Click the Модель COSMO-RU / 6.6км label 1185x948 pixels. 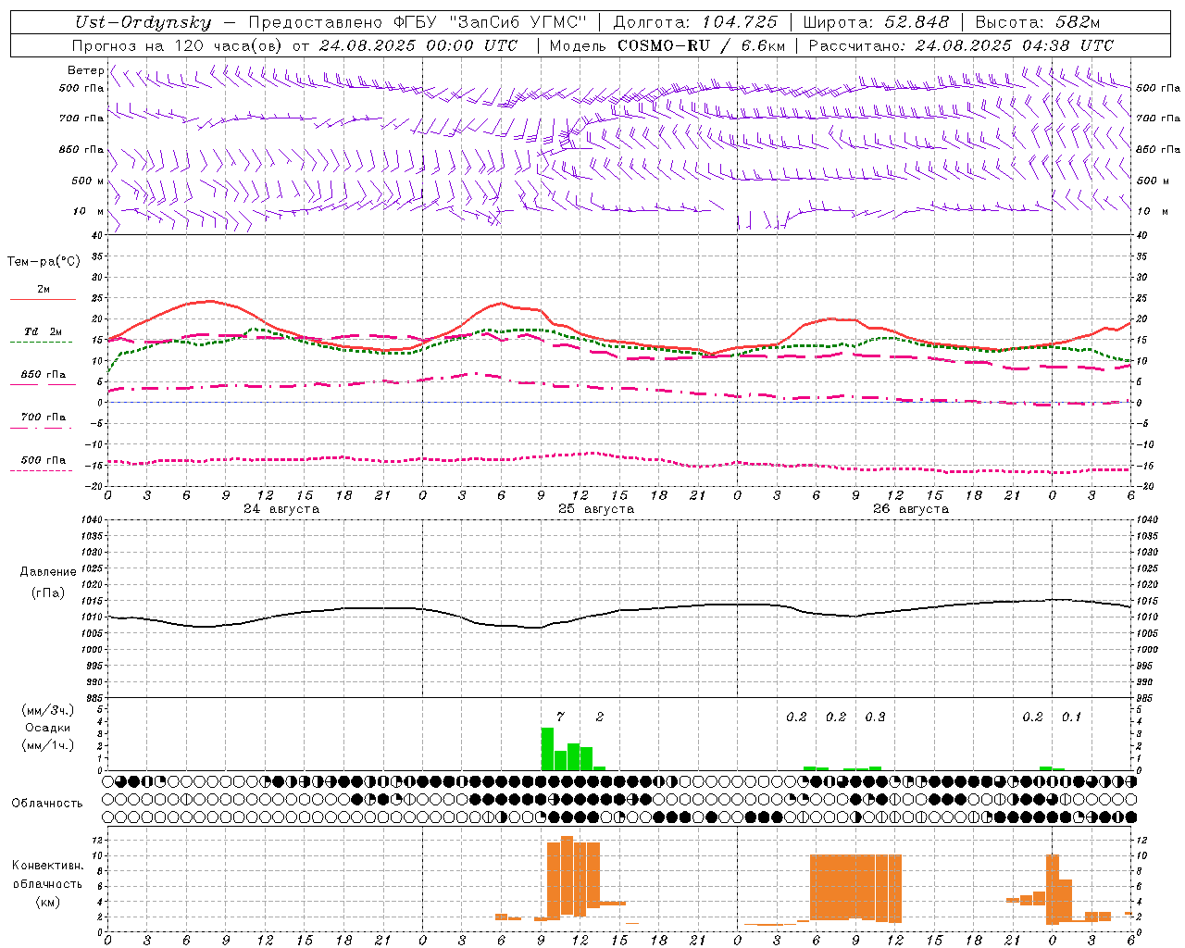coord(667,45)
